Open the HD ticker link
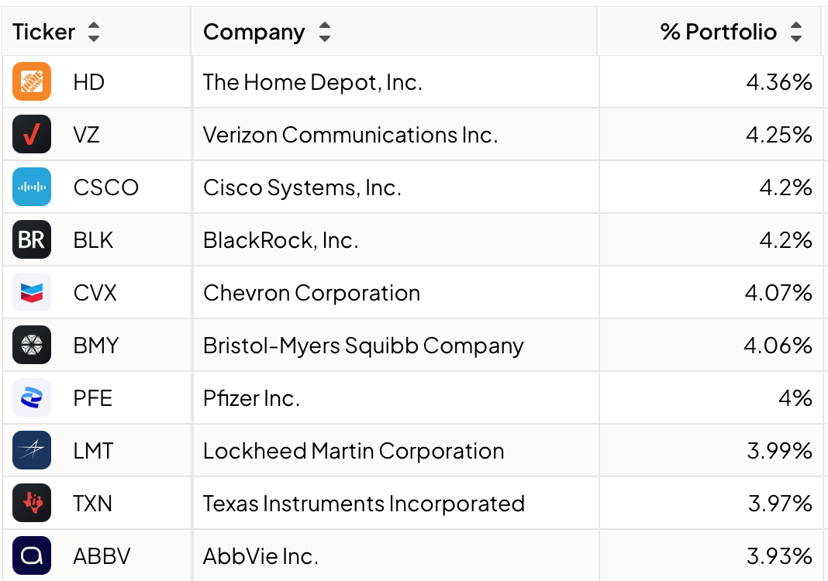 (88, 82)
